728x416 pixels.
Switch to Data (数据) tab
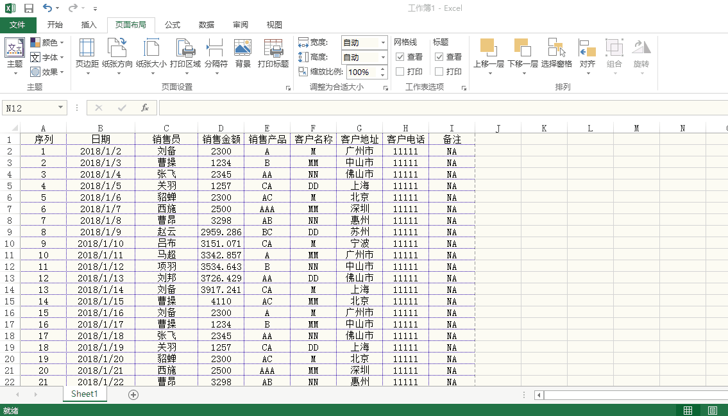206,24
